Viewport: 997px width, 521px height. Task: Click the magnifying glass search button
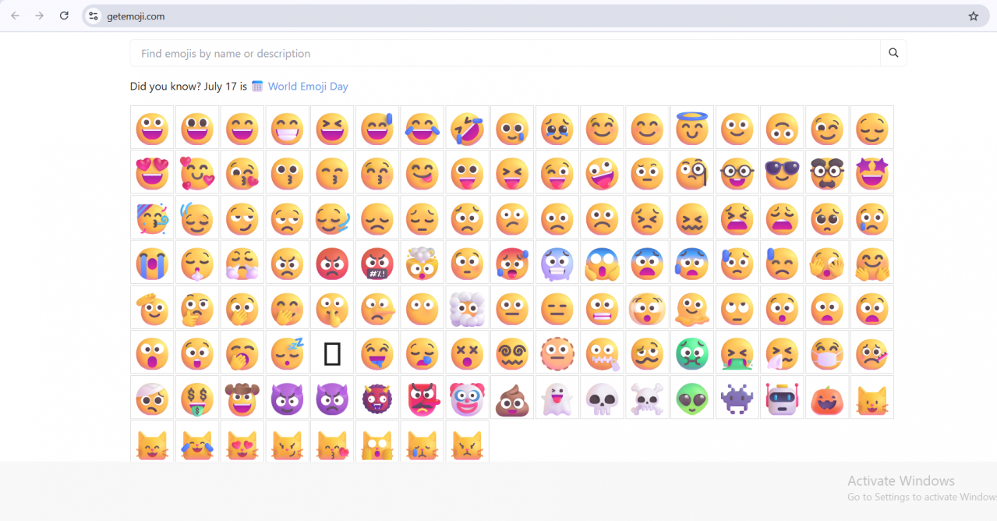pyautogui.click(x=893, y=53)
